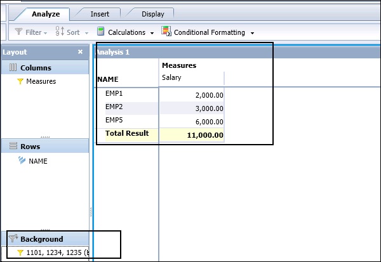Click the Columns section icon

13,67
